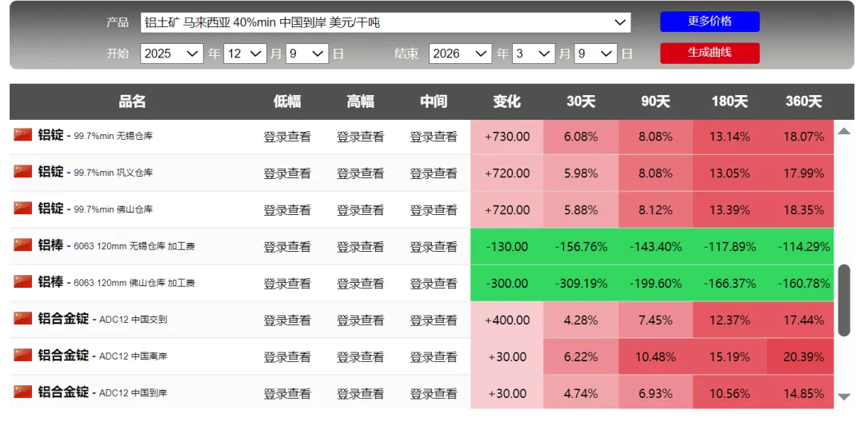Click the +730.00 change cell
The height and width of the screenshot is (422, 864).
coord(507,137)
